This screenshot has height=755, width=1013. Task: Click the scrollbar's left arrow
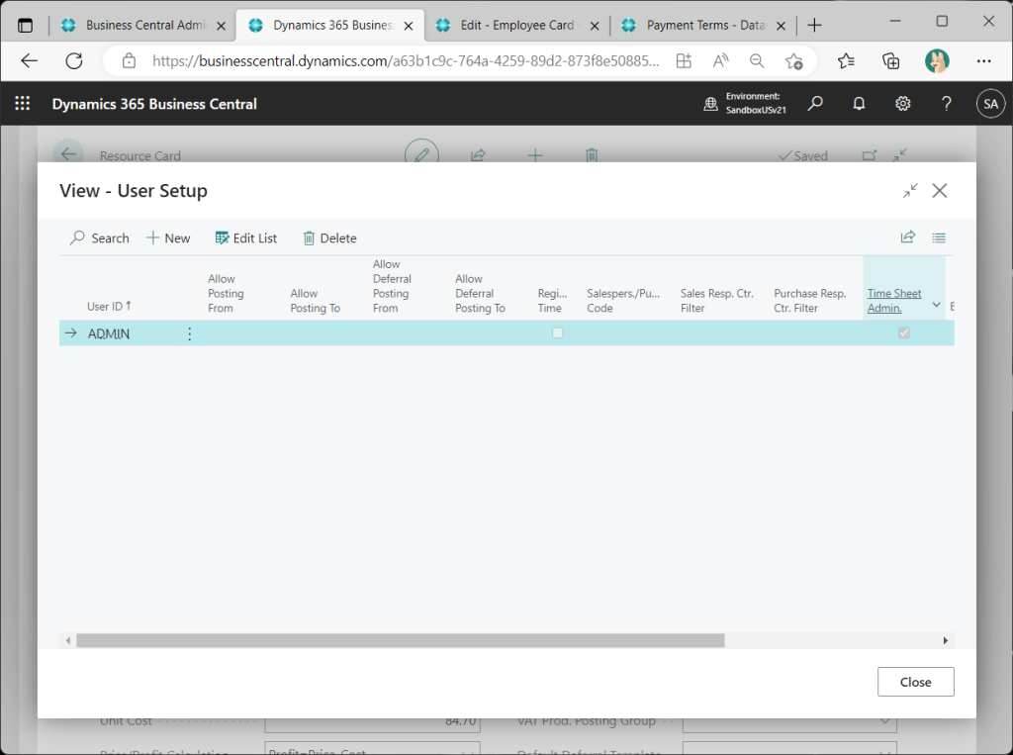68,640
